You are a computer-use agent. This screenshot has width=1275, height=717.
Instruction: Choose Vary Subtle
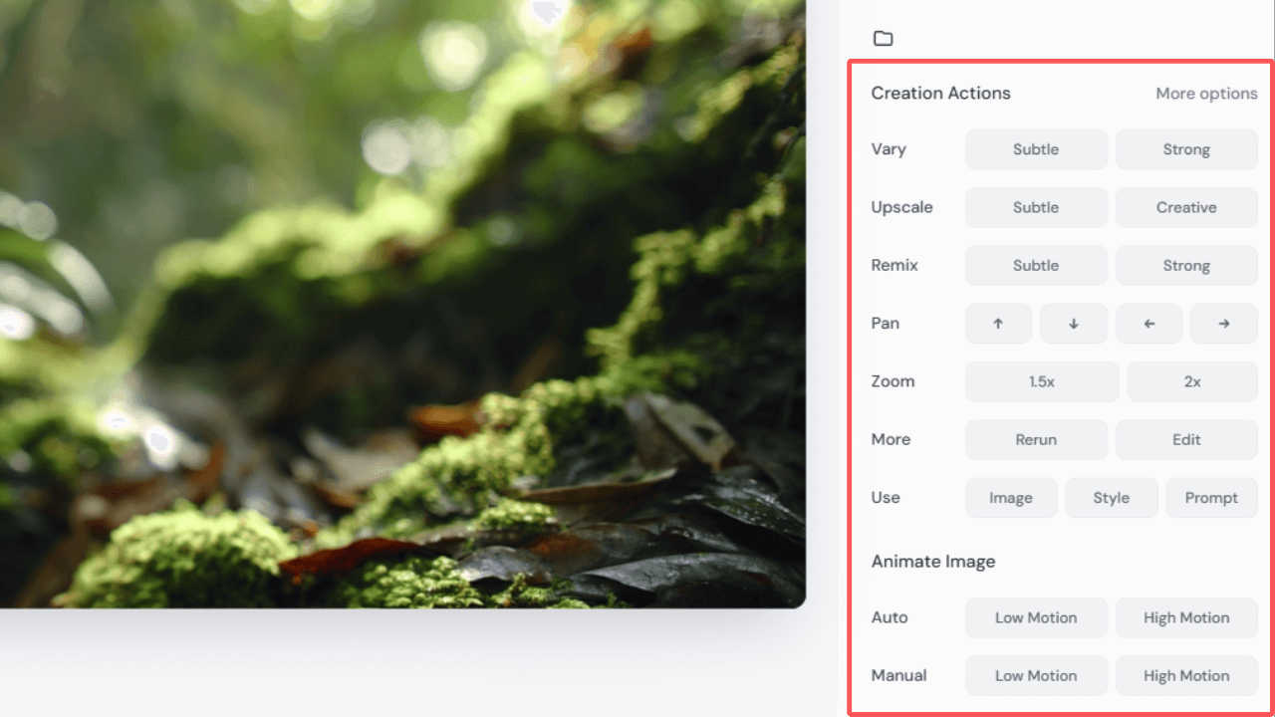click(1036, 149)
